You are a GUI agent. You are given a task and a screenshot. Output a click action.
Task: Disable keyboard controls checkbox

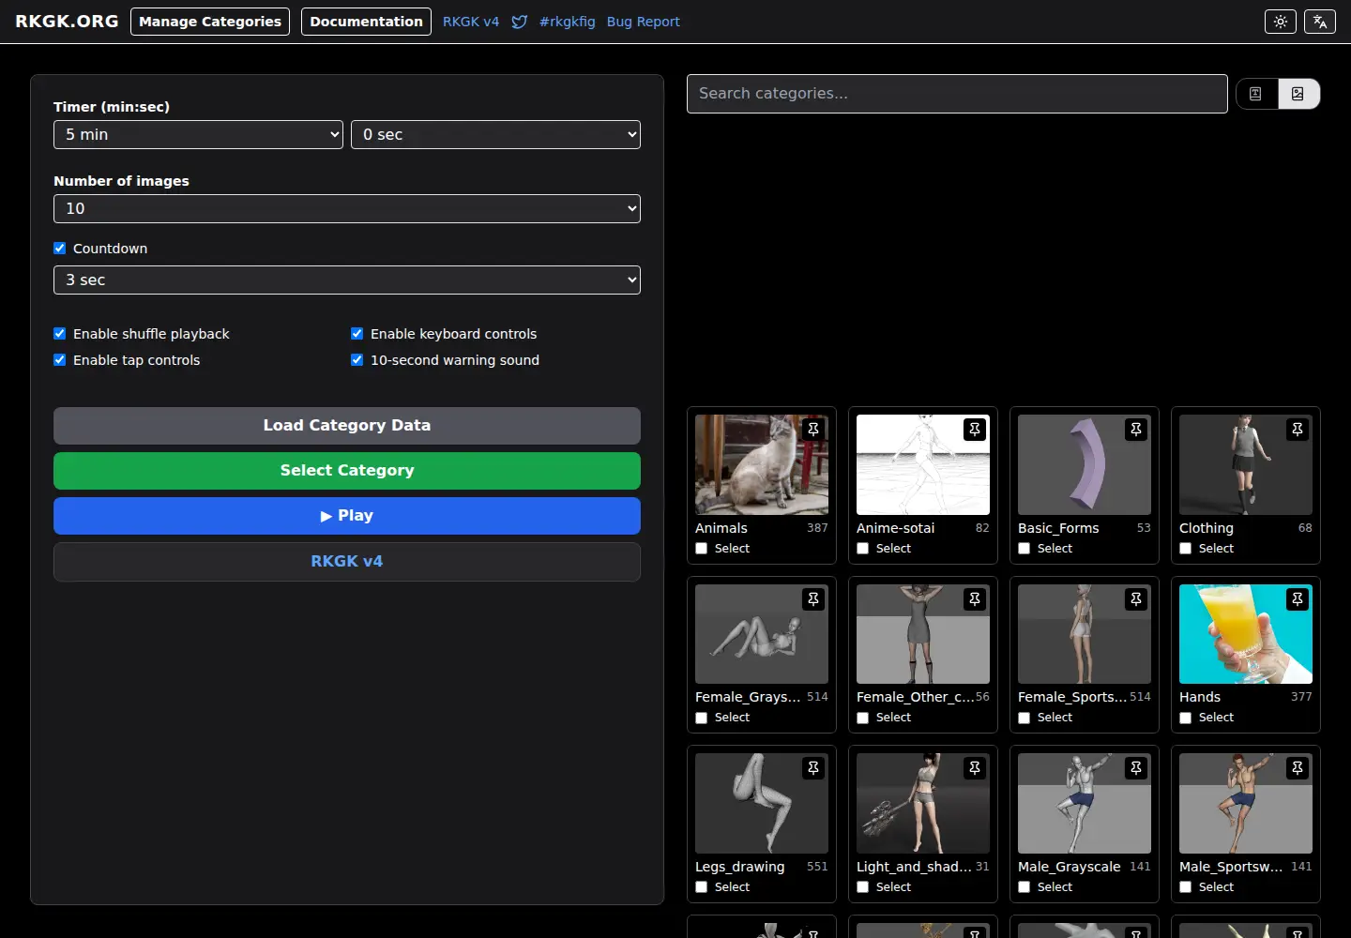point(357,334)
